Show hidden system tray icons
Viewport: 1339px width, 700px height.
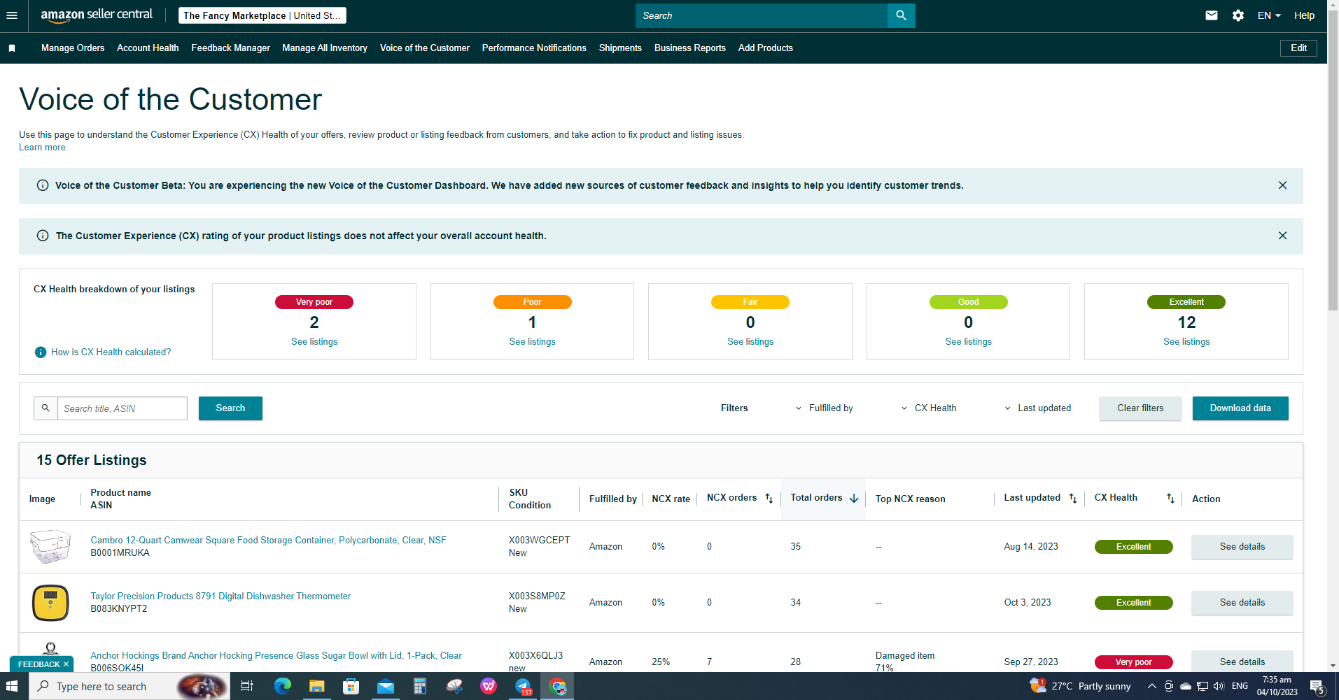(1151, 686)
